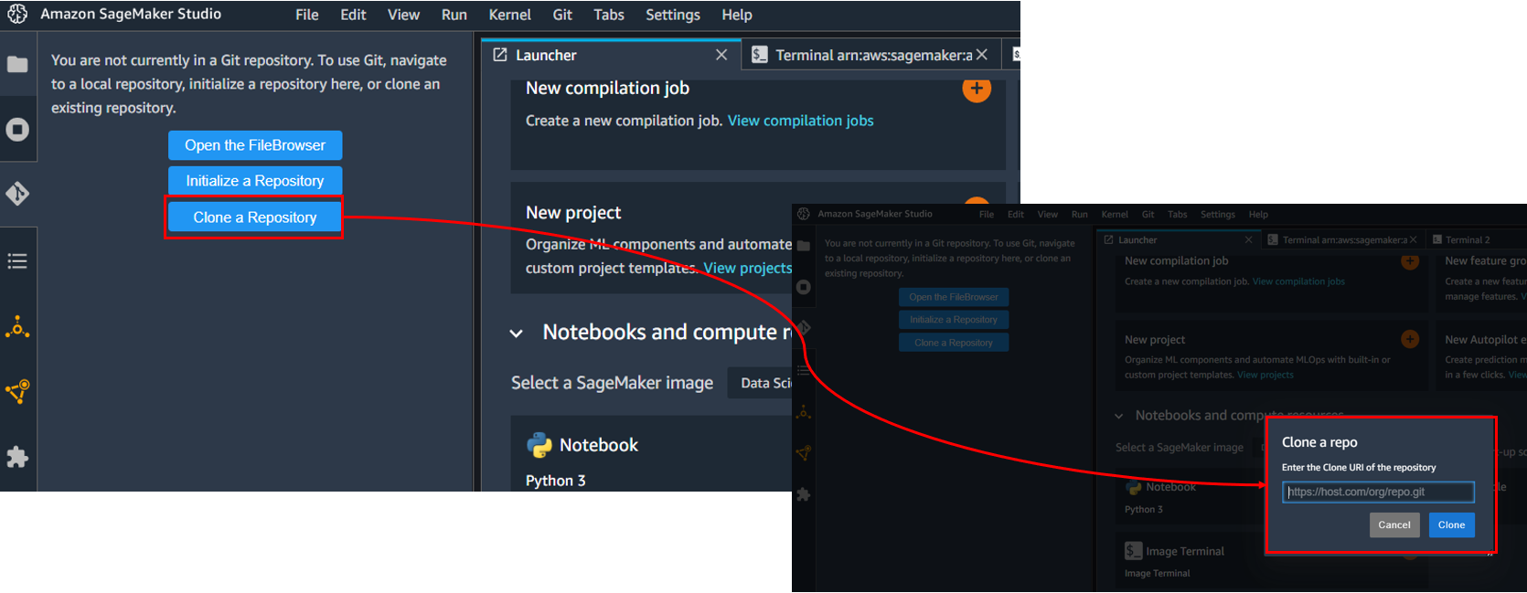This screenshot has width=1527, height=593.
Task: Open the View menu in the main window
Action: (x=403, y=15)
